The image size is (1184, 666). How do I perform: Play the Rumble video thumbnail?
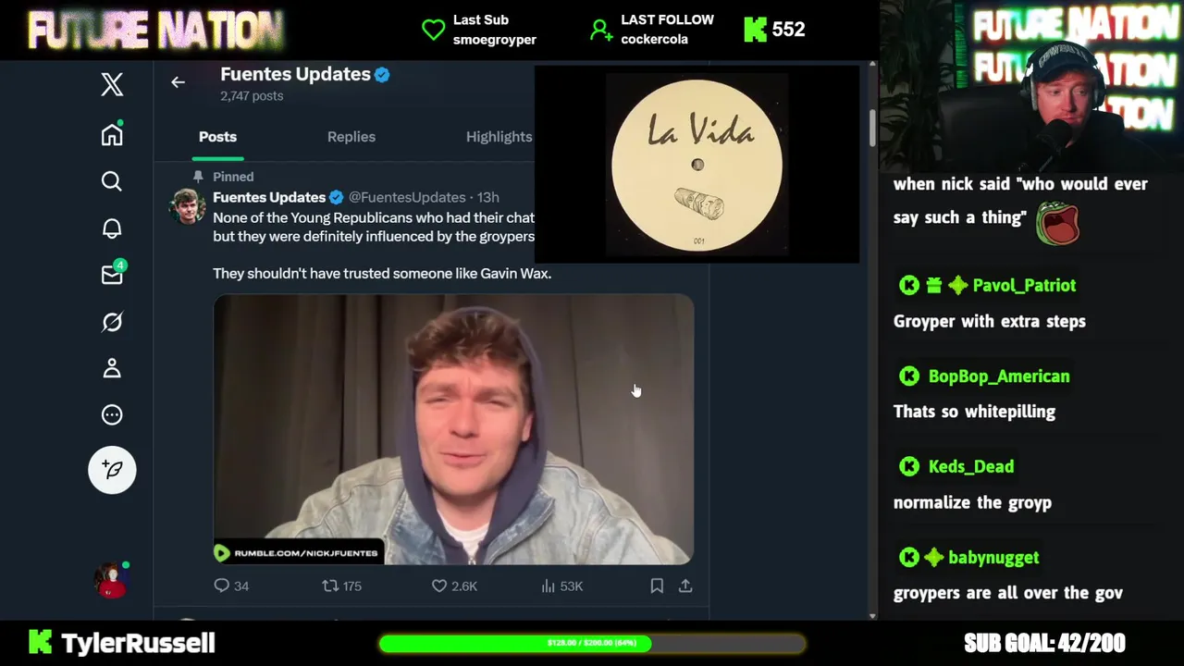(x=453, y=429)
